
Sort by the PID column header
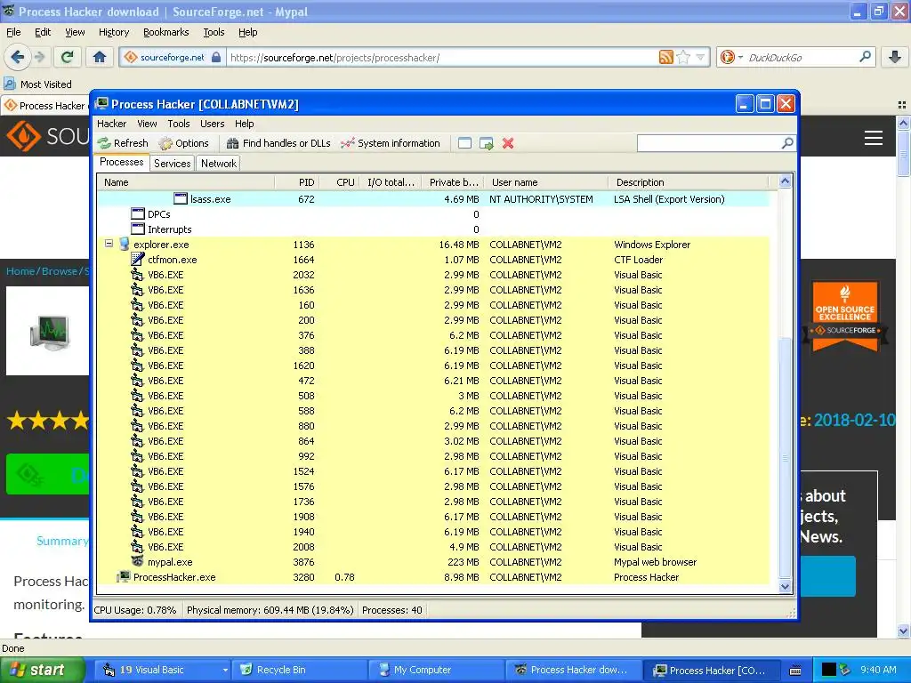pyautogui.click(x=297, y=182)
